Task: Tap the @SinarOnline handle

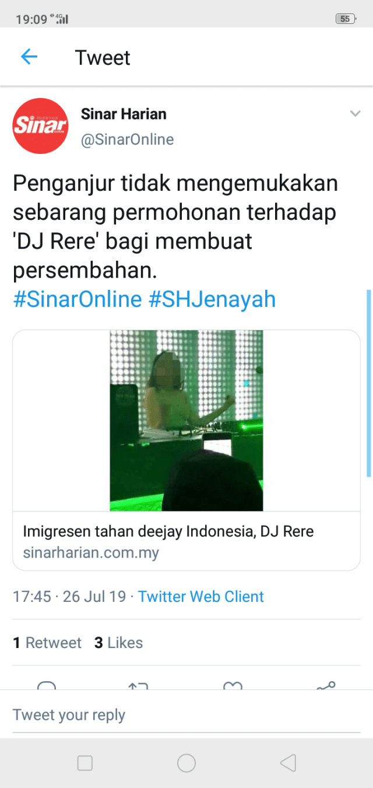Action: click(127, 140)
